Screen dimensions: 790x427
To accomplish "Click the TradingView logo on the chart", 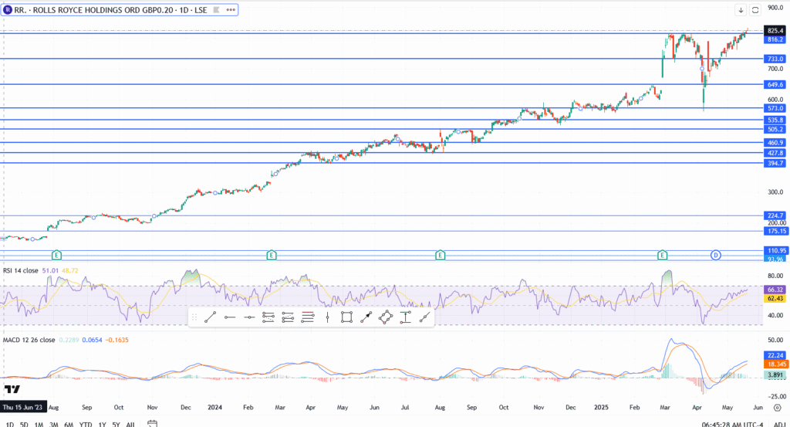I will tap(12, 388).
